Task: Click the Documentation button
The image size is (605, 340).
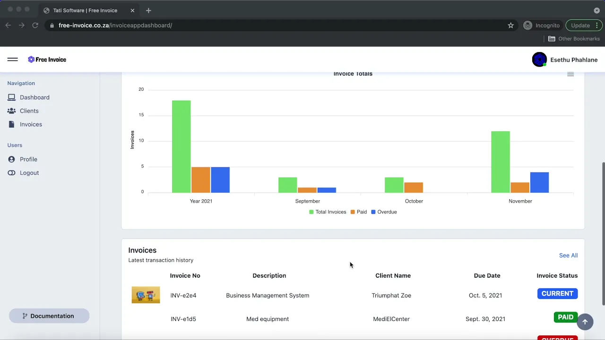Action: (49, 316)
